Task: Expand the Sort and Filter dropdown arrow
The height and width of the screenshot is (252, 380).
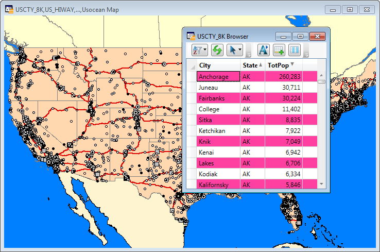Action: tap(205, 50)
